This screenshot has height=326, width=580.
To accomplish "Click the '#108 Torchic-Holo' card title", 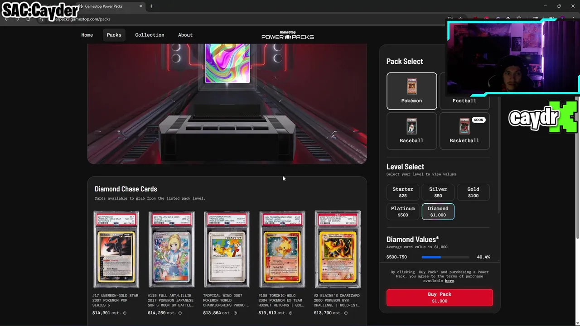I will [x=281, y=300].
